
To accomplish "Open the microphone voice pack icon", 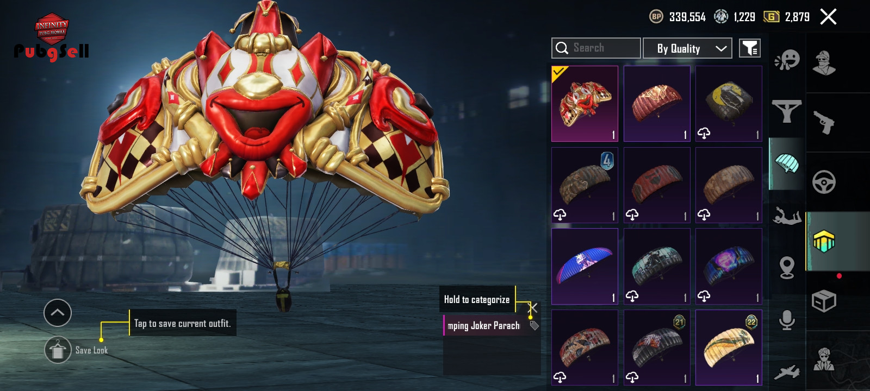I will pyautogui.click(x=787, y=320).
